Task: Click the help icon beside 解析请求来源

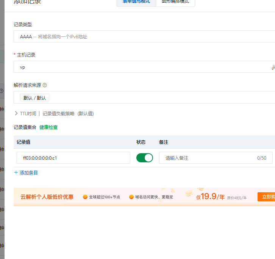Action: point(45,85)
